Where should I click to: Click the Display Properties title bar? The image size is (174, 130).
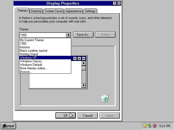pos(63,3)
